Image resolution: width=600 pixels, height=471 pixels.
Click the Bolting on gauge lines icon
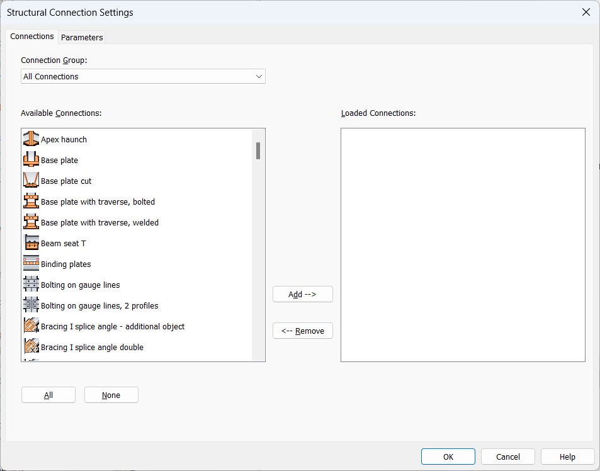(x=31, y=285)
